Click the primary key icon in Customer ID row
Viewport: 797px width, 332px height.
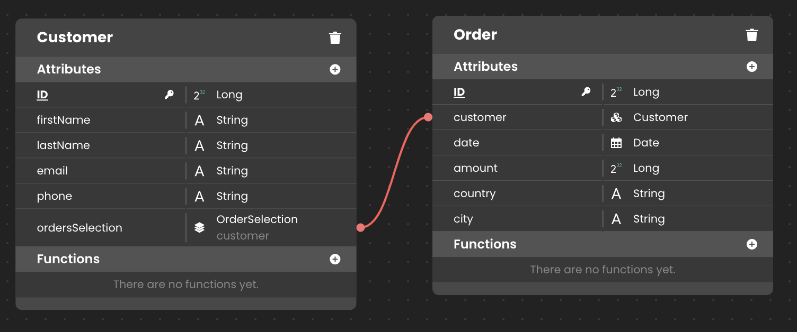point(169,95)
